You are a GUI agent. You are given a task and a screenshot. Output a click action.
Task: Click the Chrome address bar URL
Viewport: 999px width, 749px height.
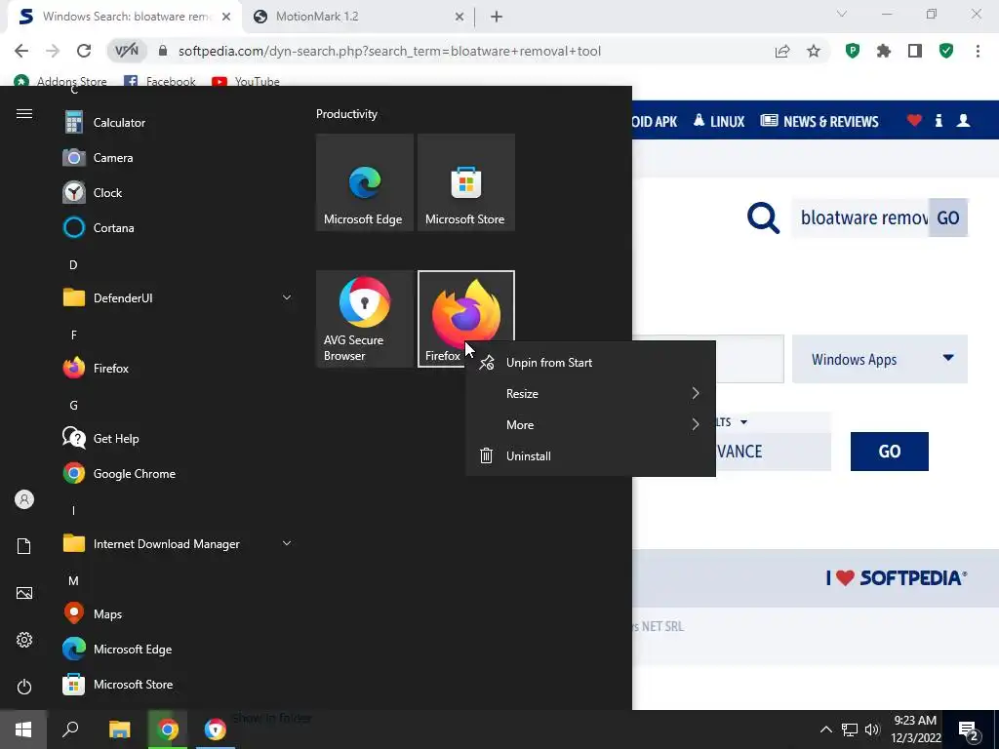point(389,51)
